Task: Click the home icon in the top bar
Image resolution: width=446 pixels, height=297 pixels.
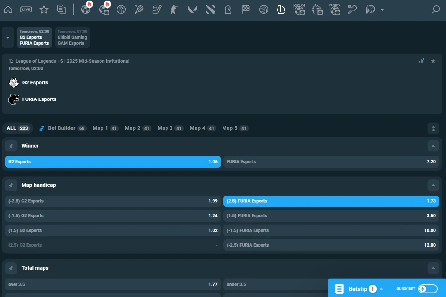Action: (8, 9)
